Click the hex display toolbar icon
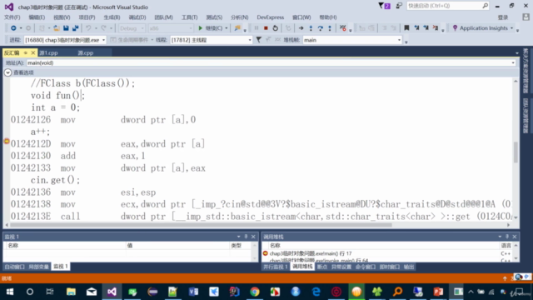This screenshot has width=533, height=300. pos(342,28)
